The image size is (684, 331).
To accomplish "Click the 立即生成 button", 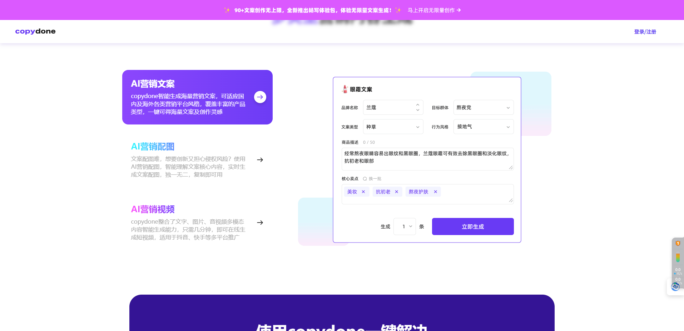I will 472,226.
